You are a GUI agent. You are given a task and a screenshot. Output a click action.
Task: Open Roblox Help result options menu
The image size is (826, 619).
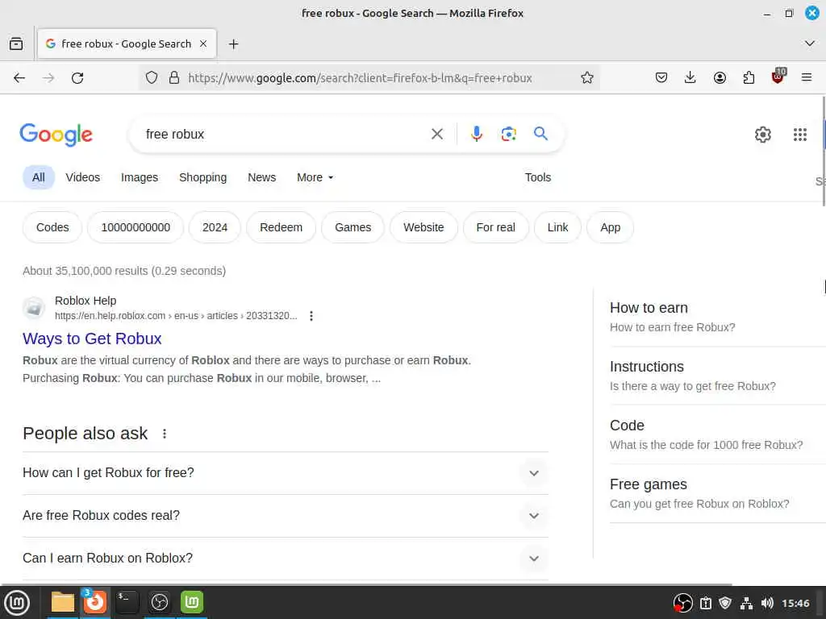pyautogui.click(x=311, y=316)
